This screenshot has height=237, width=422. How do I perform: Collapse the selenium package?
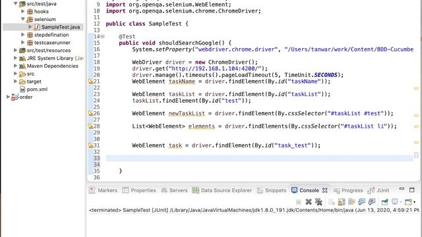click(23, 19)
